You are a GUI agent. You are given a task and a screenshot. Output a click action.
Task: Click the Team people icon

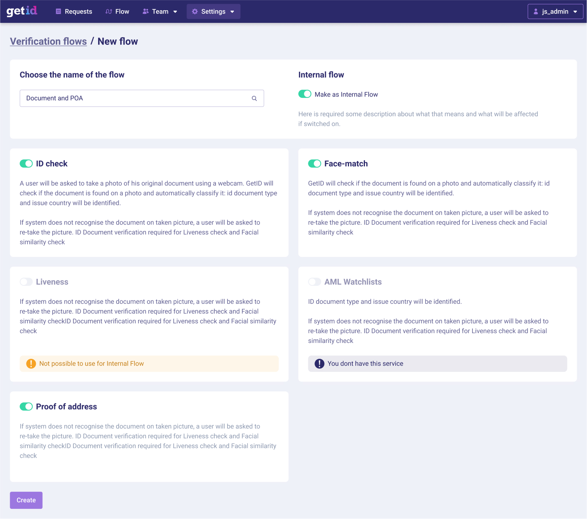(145, 11)
